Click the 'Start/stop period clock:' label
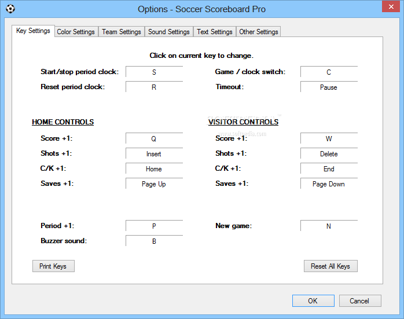Image resolution: width=404 pixels, height=319 pixels. click(80, 72)
